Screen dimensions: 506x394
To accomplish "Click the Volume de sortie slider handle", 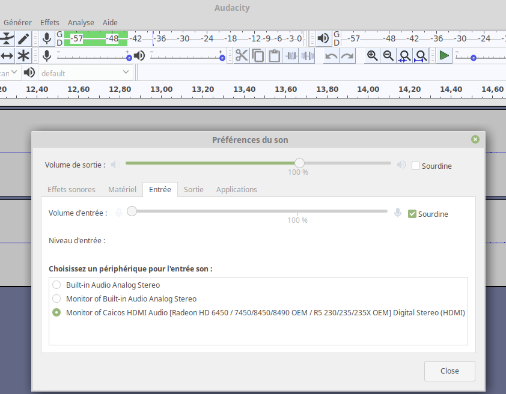I will pyautogui.click(x=299, y=163).
